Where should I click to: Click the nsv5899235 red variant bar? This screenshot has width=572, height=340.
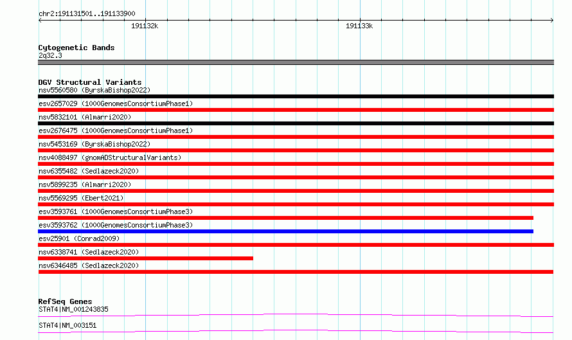(x=296, y=191)
